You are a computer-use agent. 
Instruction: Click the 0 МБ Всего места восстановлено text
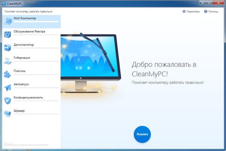tap(26, 144)
